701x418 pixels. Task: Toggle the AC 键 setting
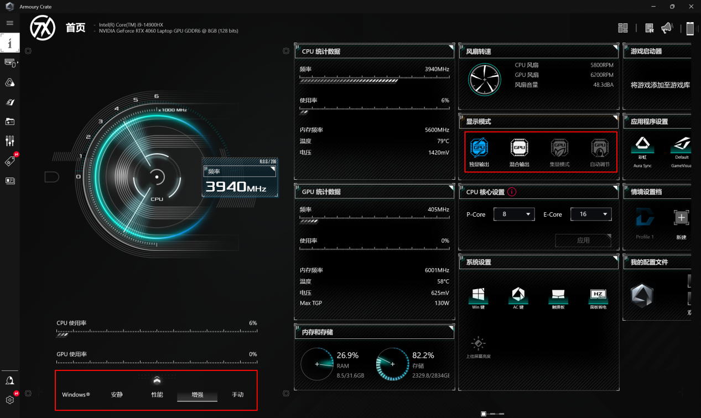tap(517, 296)
